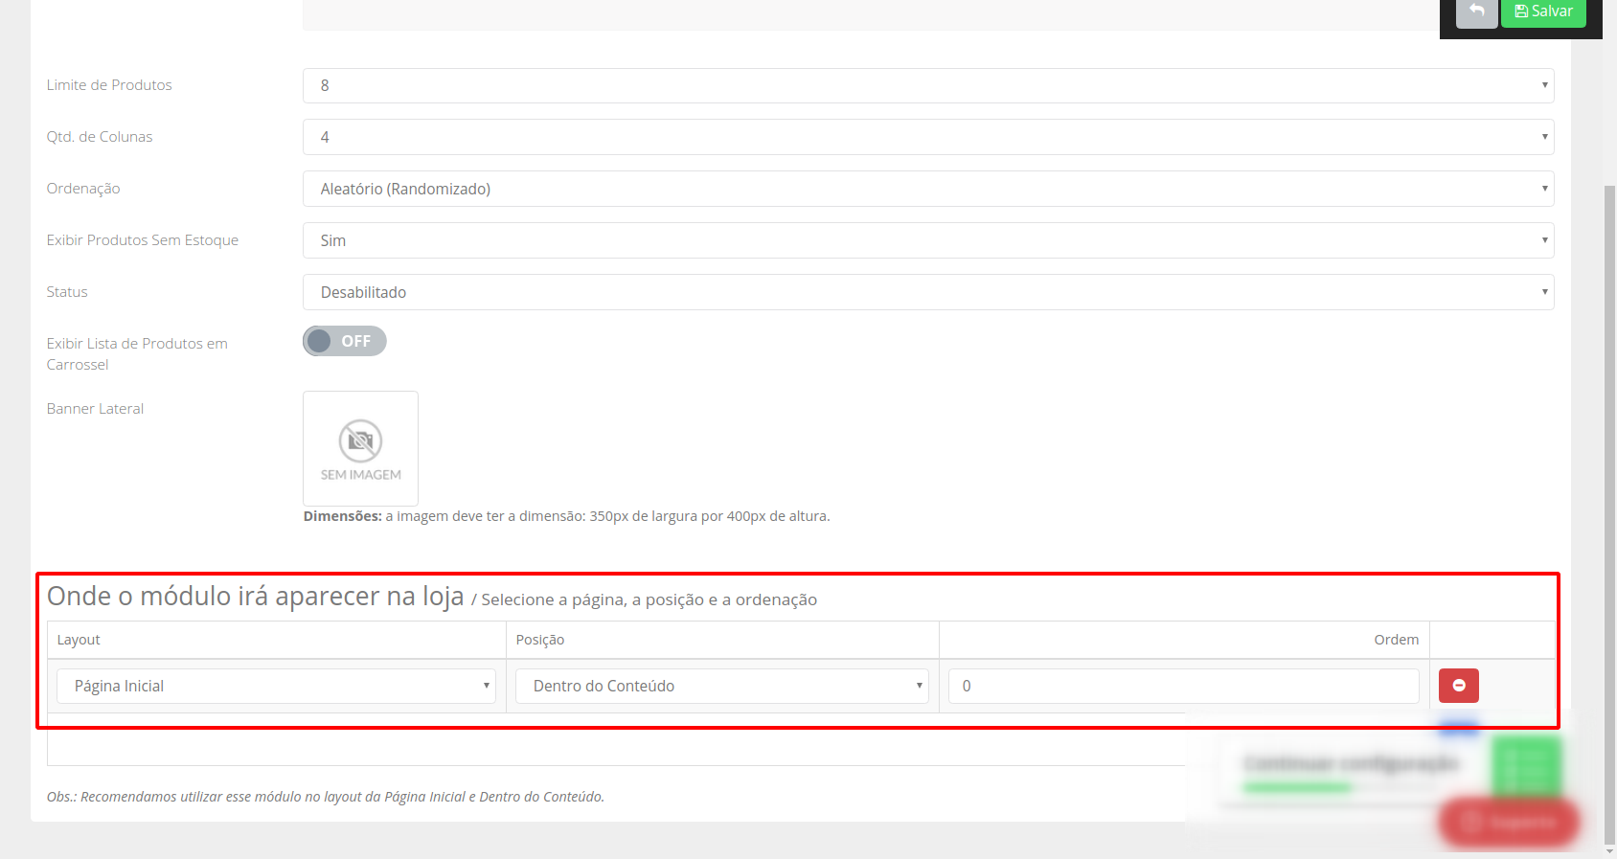
Task: Click the scrollbar down arrow
Action: (1609, 851)
